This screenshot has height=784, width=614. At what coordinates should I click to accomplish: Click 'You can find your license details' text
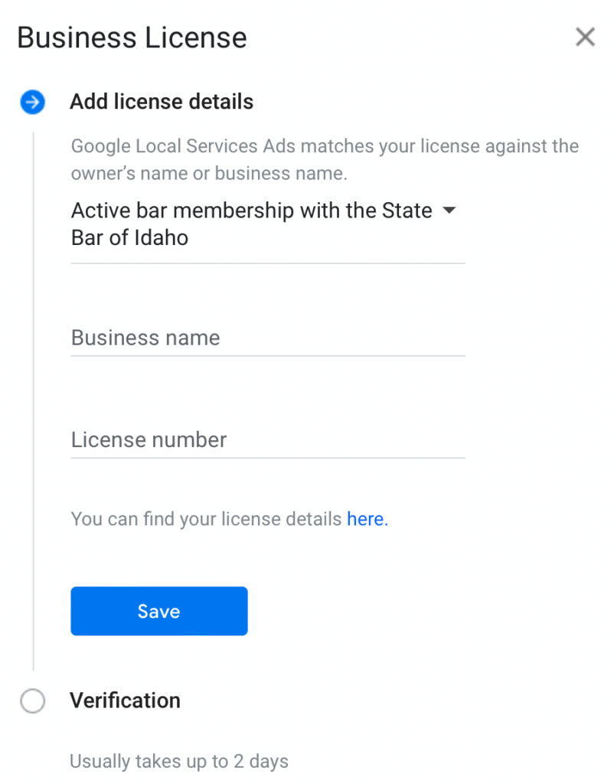tap(207, 519)
